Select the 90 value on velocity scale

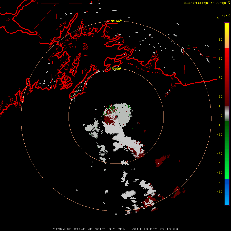(220, 30)
